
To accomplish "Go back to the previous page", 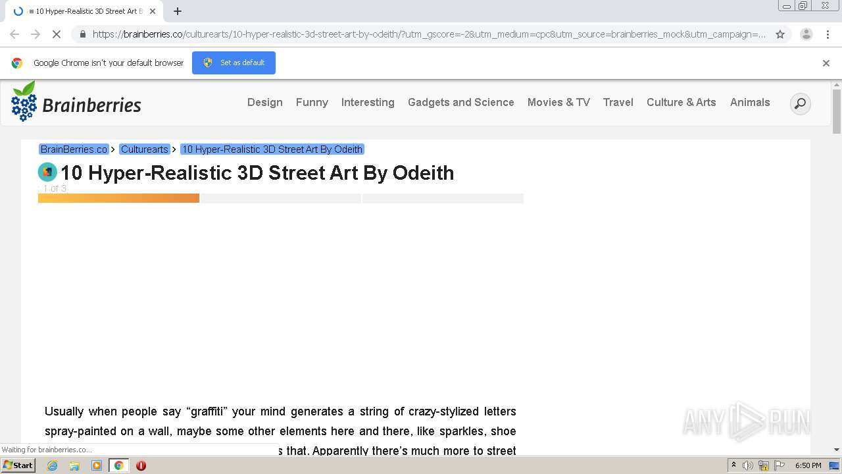I will click(x=14, y=34).
